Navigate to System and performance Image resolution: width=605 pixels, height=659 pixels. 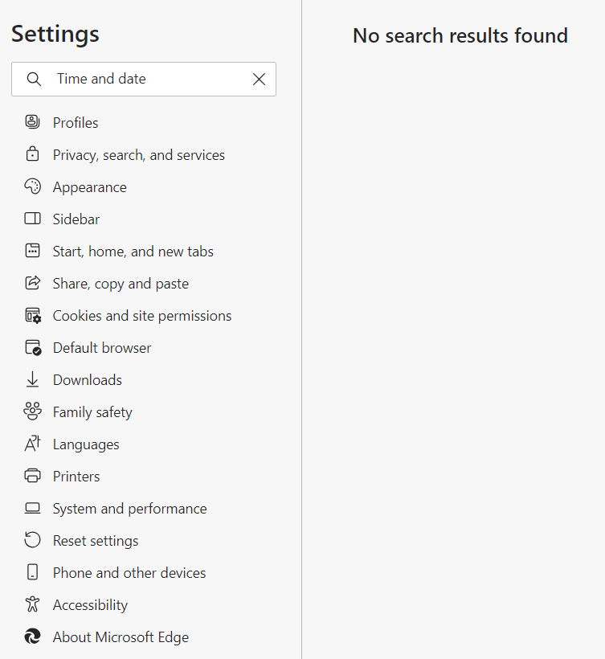(x=129, y=509)
